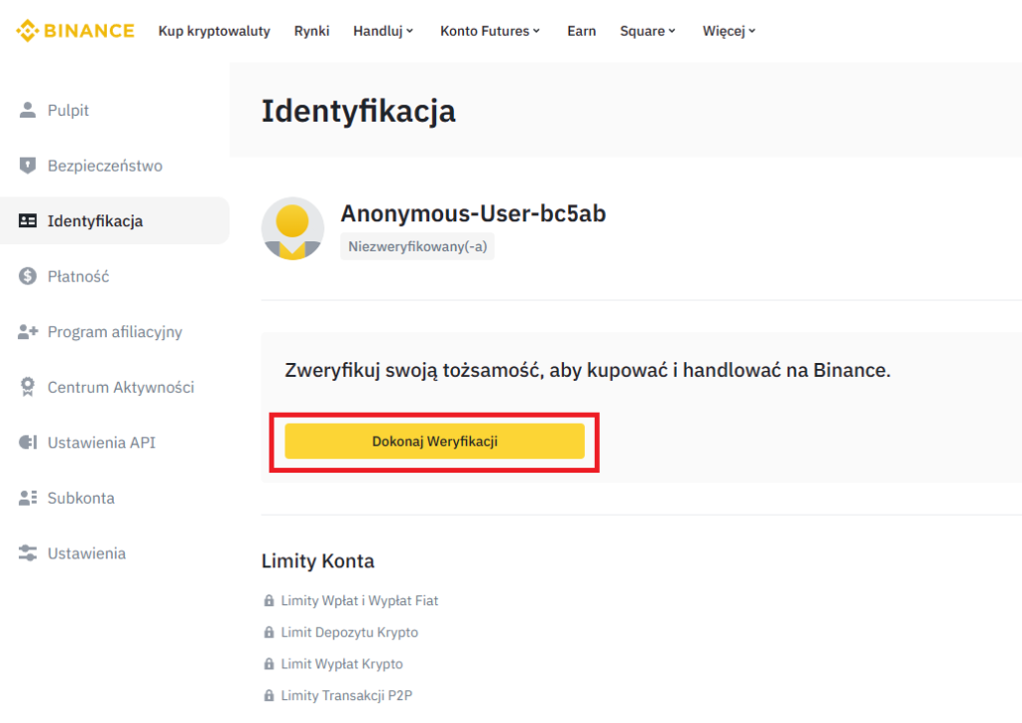This screenshot has width=1022, height=723.
Task: Expand the Square dropdown menu
Action: (648, 31)
